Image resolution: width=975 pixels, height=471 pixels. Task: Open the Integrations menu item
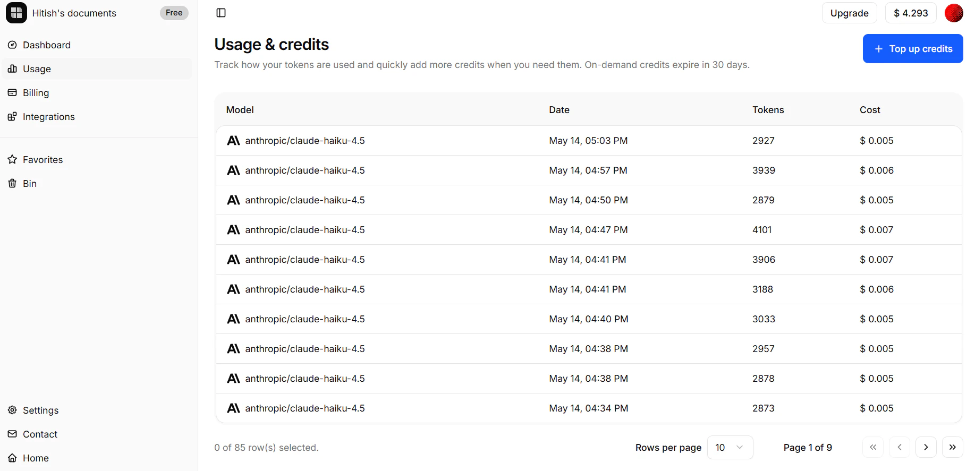(x=97, y=117)
